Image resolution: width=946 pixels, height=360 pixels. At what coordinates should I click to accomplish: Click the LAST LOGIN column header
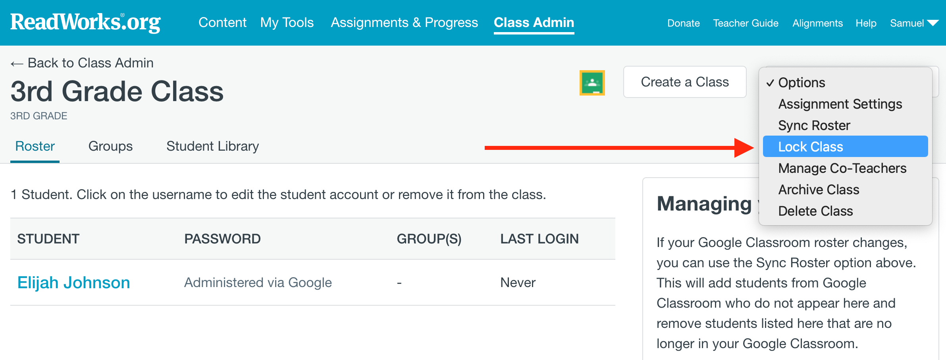539,239
